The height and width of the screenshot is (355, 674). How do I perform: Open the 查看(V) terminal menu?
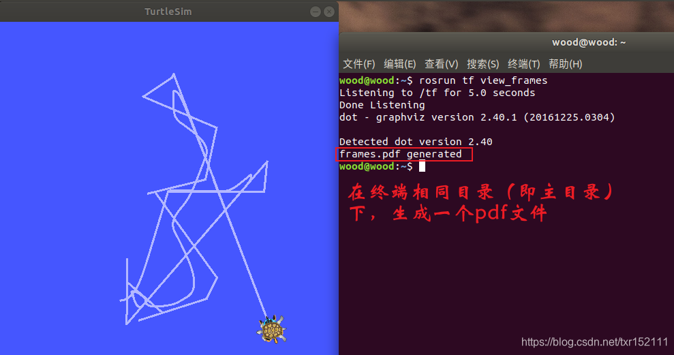click(x=442, y=64)
